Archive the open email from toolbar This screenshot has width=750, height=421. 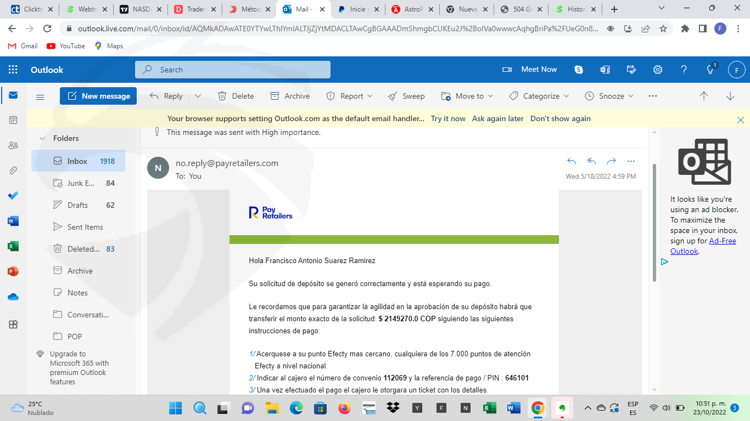[x=290, y=96]
